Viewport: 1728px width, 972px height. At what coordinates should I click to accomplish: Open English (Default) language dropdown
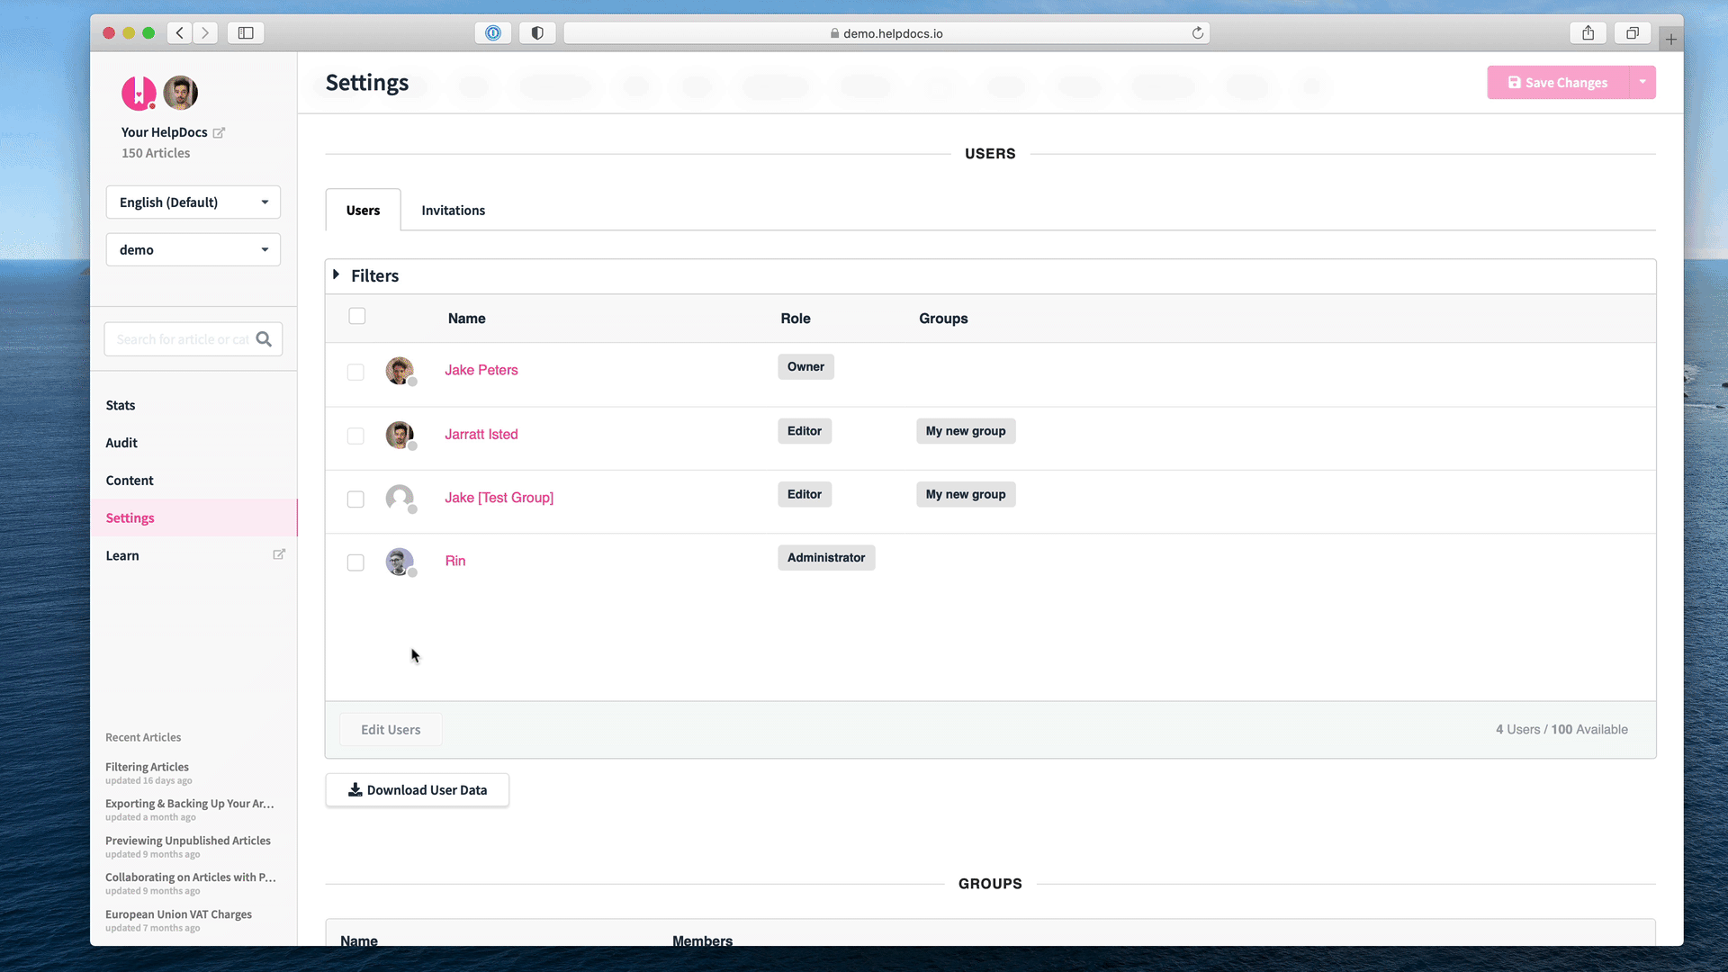[x=193, y=202]
